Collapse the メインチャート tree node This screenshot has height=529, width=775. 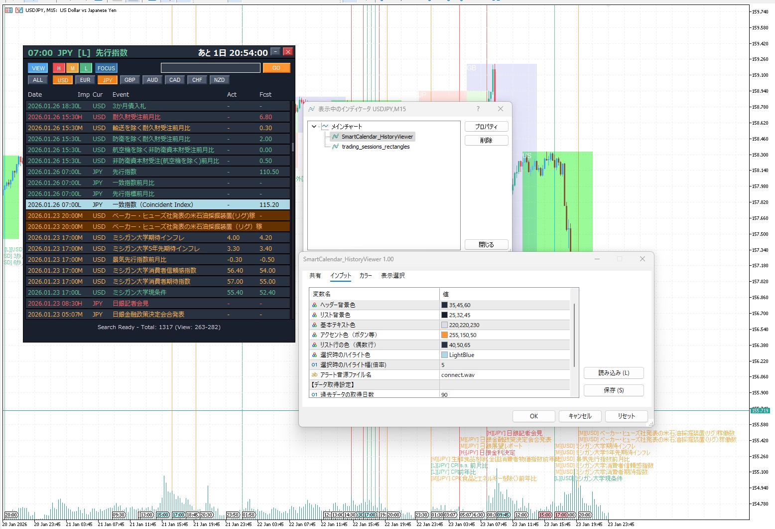[314, 127]
